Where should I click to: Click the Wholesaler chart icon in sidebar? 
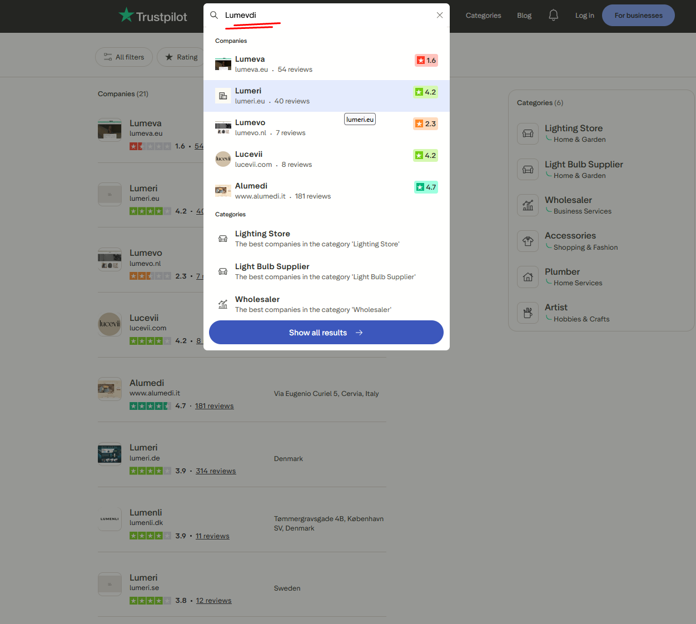[528, 205]
